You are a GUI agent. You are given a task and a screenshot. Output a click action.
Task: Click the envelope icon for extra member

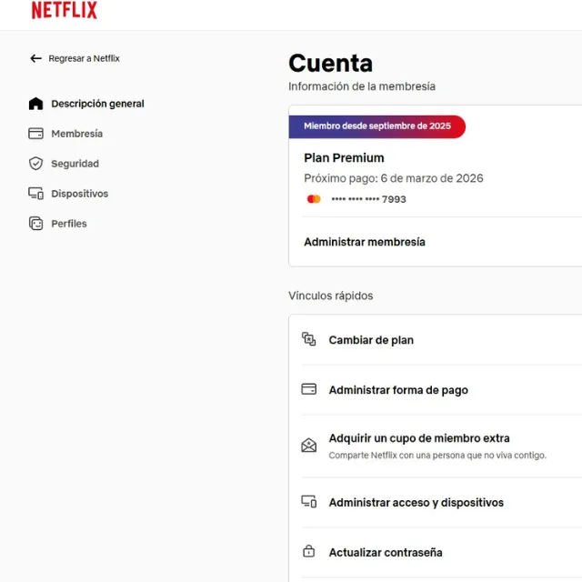click(x=309, y=445)
